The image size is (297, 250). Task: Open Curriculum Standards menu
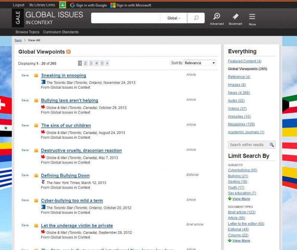[x=61, y=32]
